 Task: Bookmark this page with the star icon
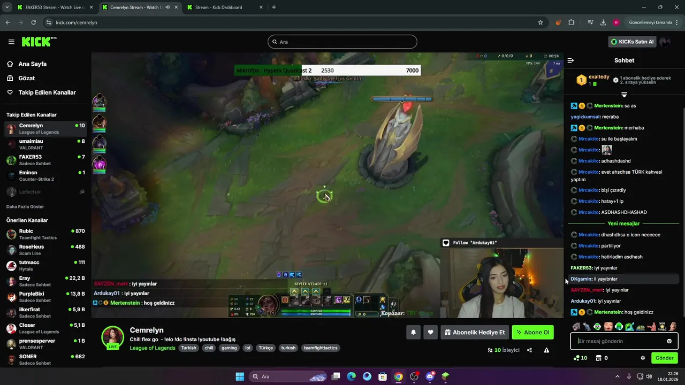[x=541, y=22]
